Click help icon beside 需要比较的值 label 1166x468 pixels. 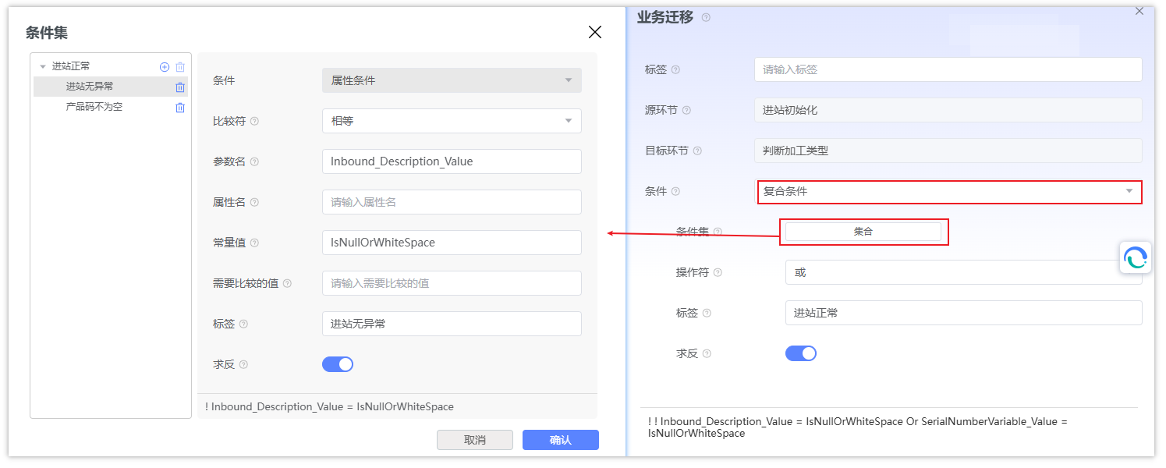[x=287, y=284]
